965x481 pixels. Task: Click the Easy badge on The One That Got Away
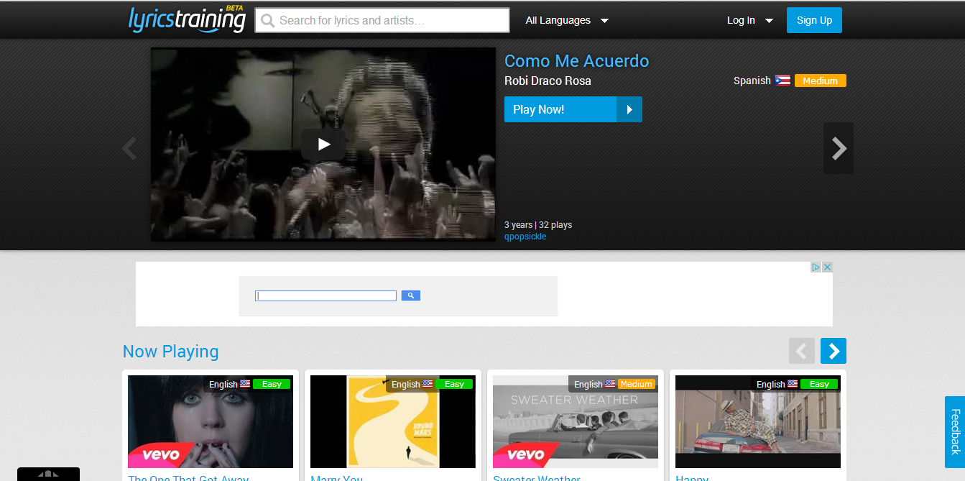(x=272, y=384)
